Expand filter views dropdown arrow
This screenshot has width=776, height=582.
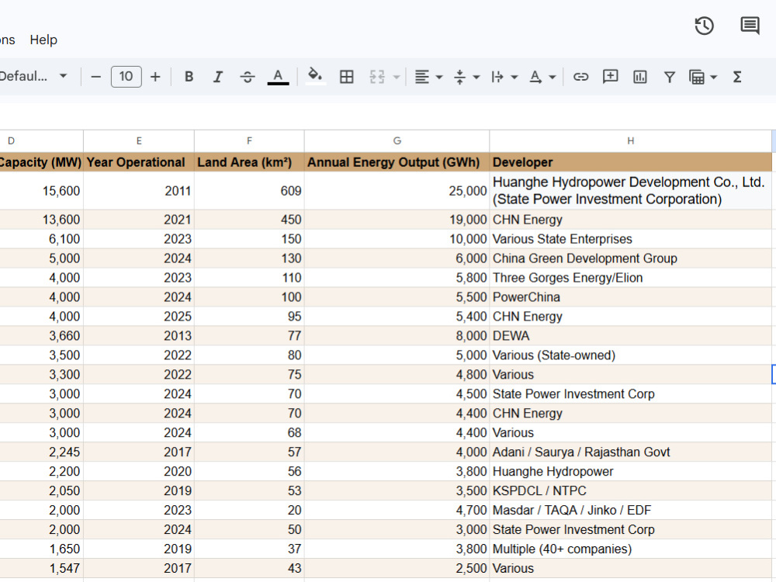[x=713, y=77]
